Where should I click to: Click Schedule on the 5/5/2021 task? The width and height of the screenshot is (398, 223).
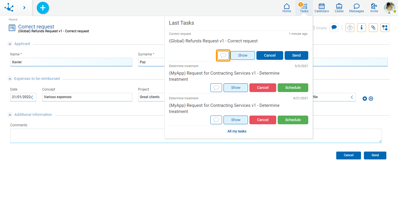[293, 88]
